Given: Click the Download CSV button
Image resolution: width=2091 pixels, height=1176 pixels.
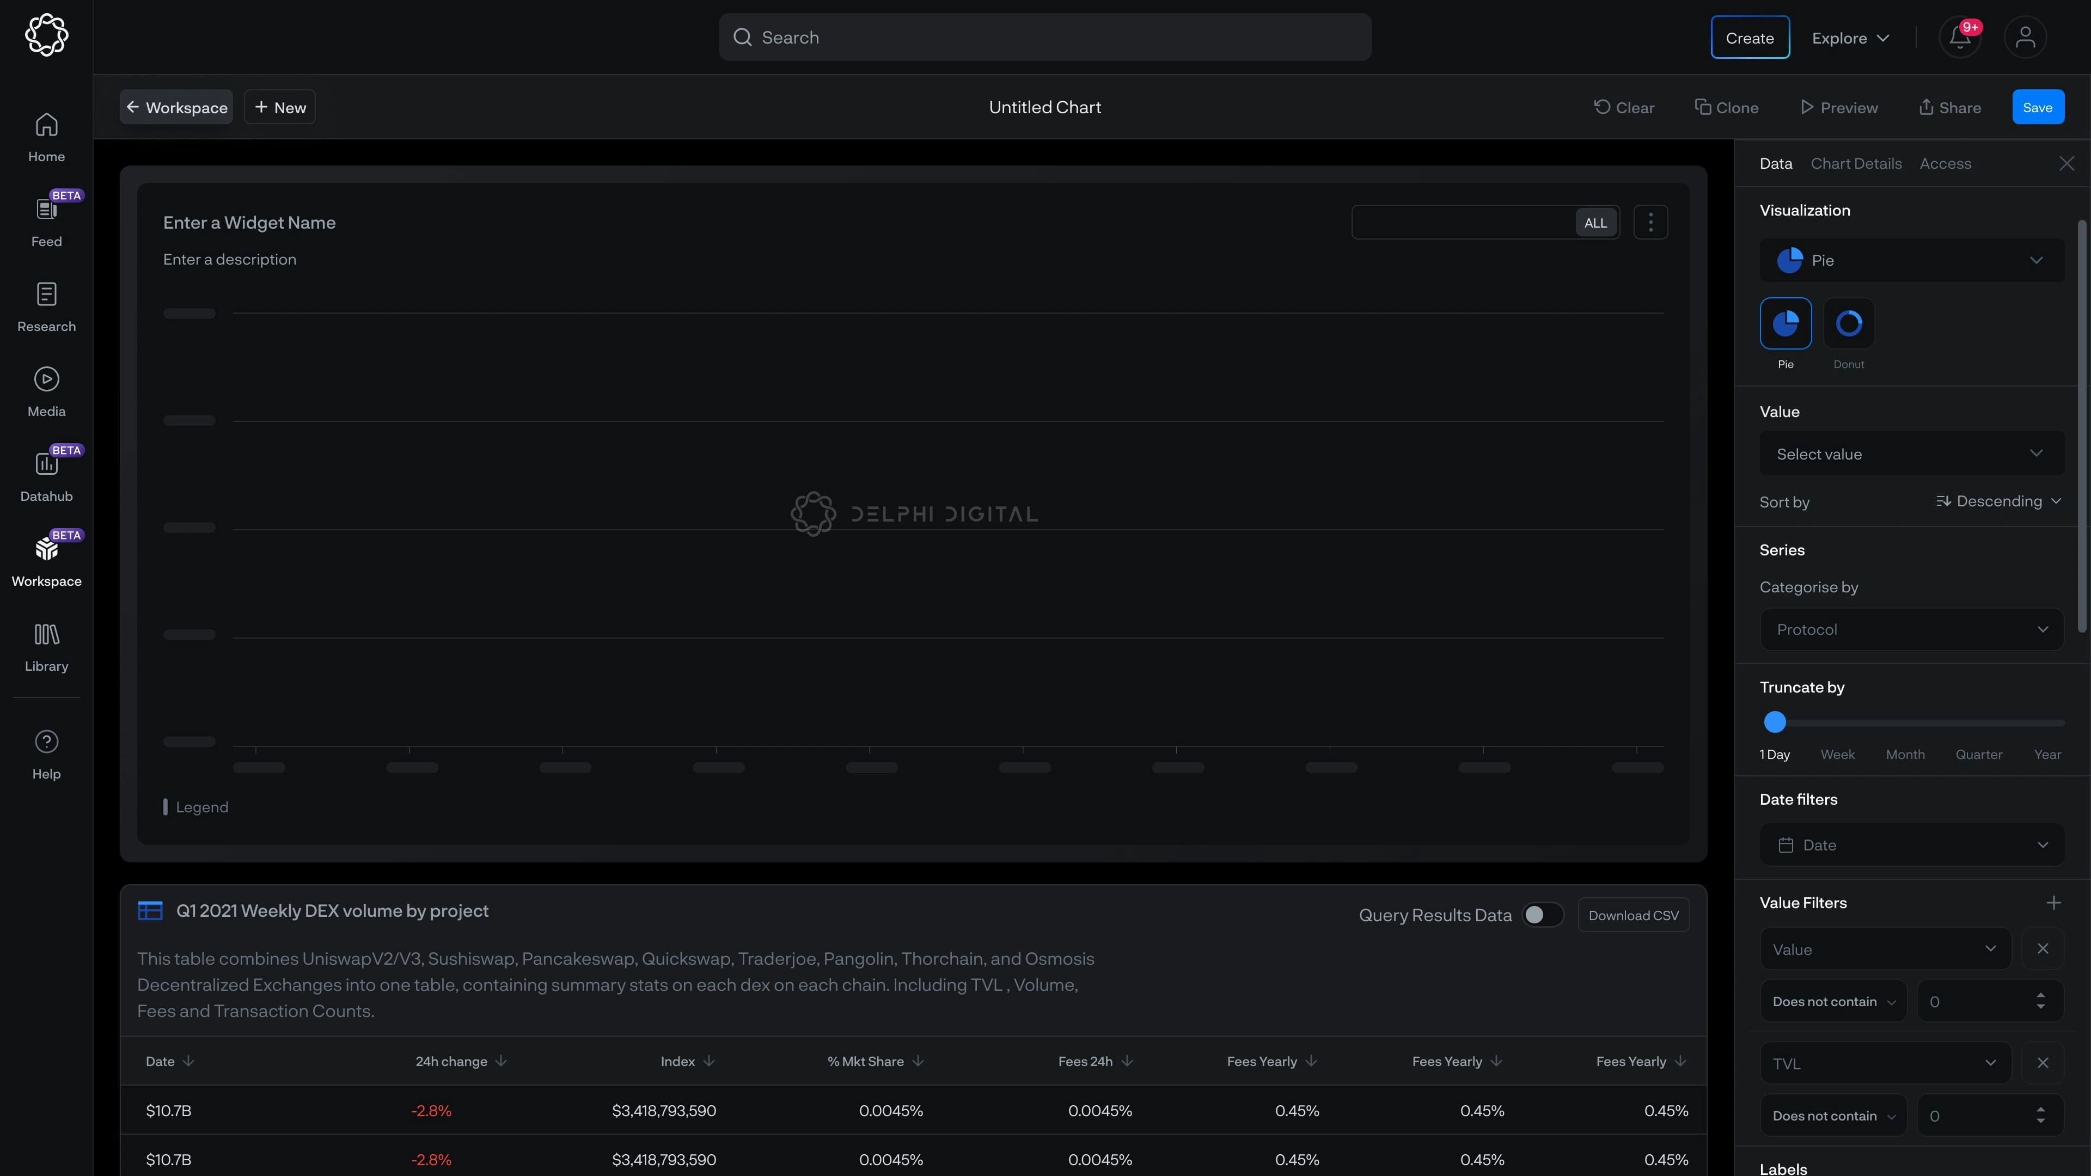Looking at the screenshot, I should tap(1633, 915).
